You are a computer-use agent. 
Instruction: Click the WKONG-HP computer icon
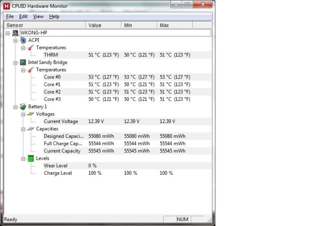pos(16,33)
